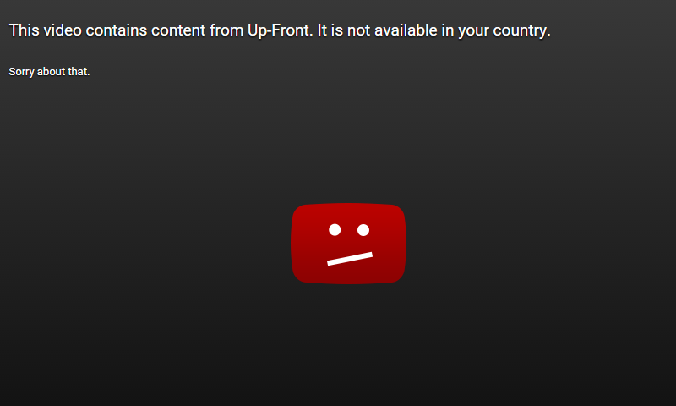This screenshot has width=676, height=406.
Task: Click the slanted white mouth of the face
Action: pyautogui.click(x=350, y=259)
